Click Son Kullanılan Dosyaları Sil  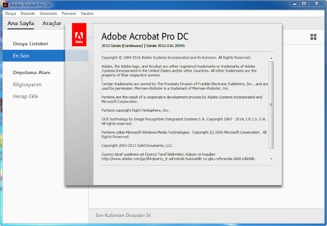[123, 215]
